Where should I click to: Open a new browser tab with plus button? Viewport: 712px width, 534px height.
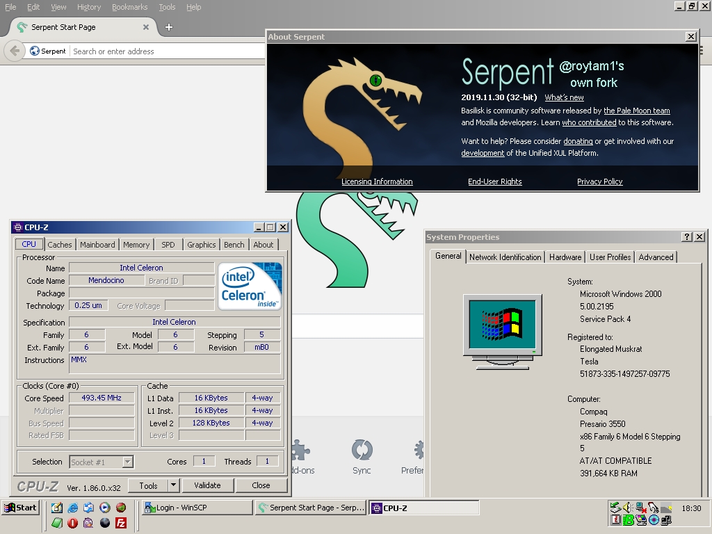[168, 27]
